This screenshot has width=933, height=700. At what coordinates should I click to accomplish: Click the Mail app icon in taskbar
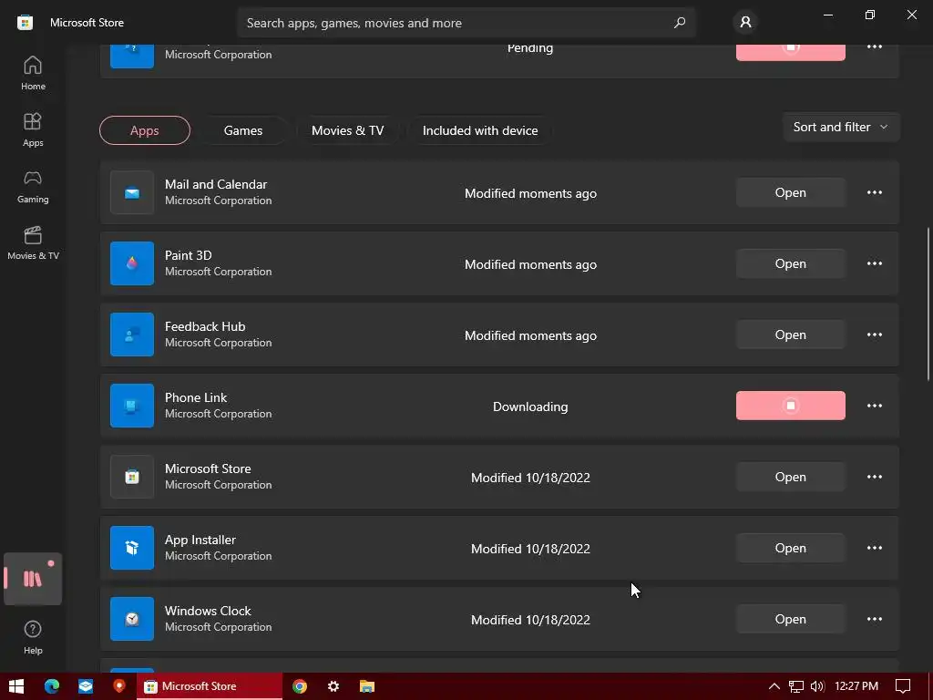86,686
